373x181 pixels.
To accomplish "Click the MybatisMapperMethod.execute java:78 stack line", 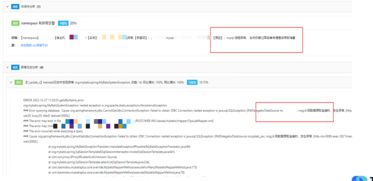I will [116, 172].
